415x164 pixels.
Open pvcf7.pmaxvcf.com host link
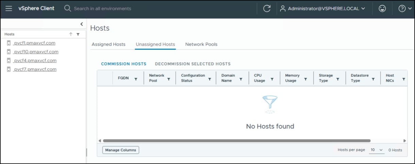(35, 70)
